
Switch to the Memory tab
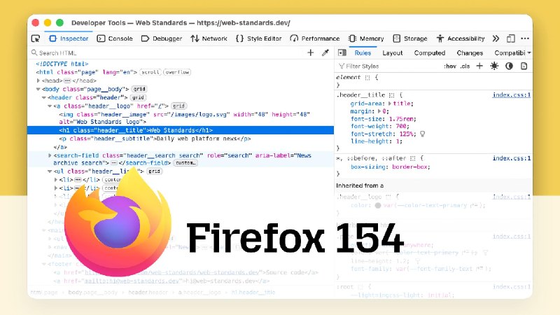click(x=366, y=38)
